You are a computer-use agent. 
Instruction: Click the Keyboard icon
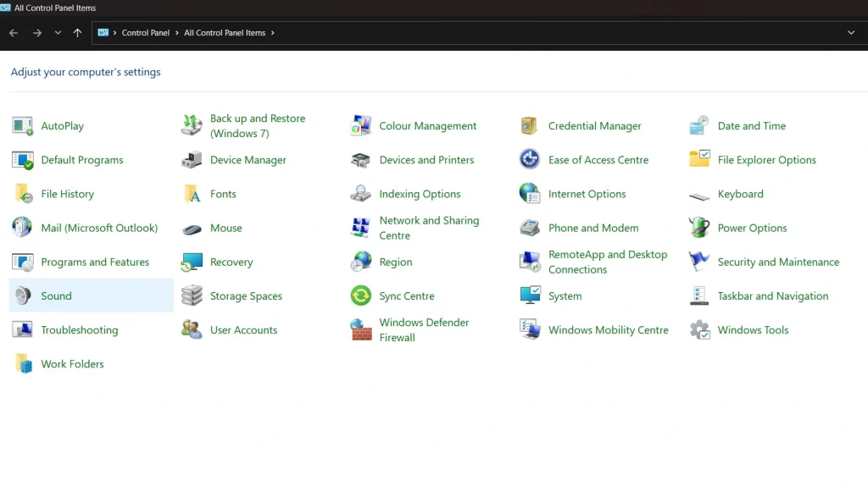coord(699,196)
